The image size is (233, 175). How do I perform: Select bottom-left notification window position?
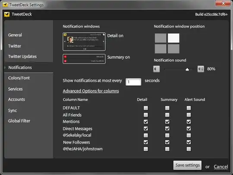161,49
